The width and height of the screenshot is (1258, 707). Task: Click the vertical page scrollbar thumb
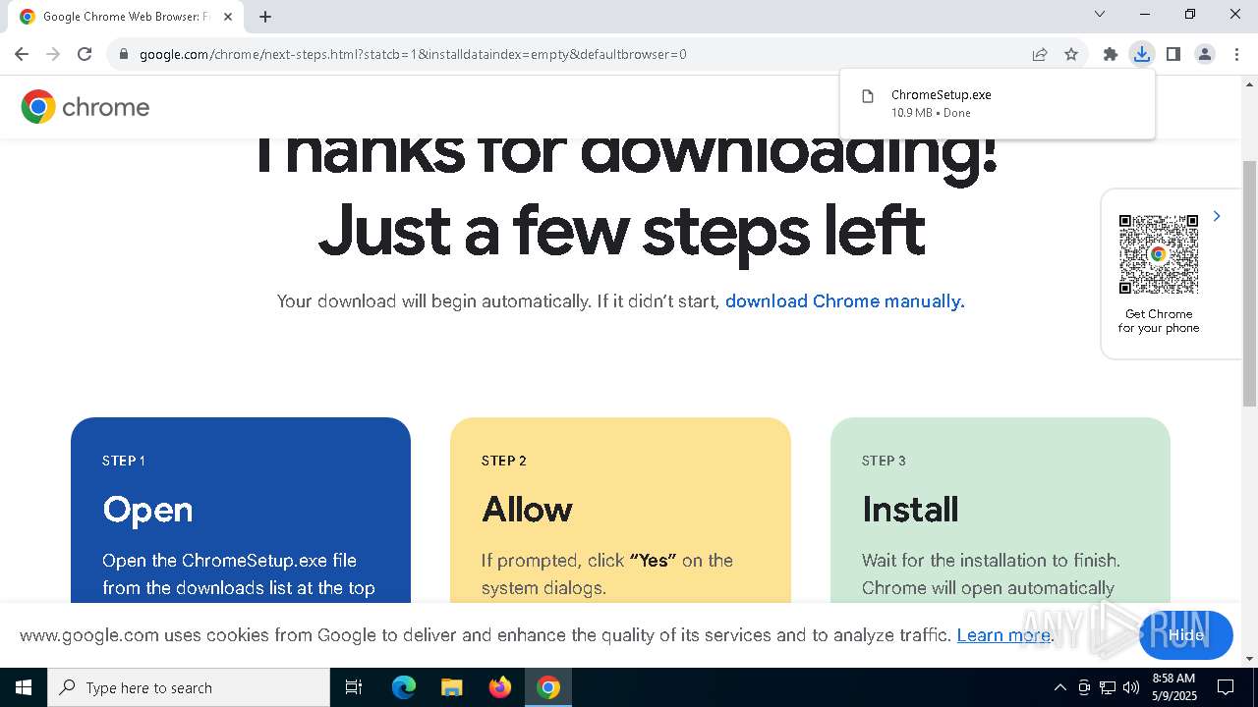pos(1249,283)
